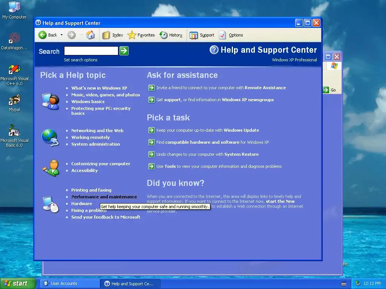Open Favorites star button
The width and height of the screenshot is (386, 289).
click(141, 35)
